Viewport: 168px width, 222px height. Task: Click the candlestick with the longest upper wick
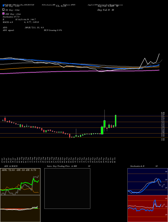coord(104,121)
